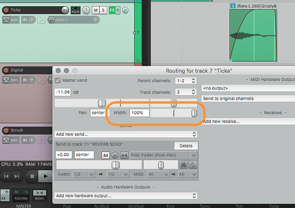This screenshot has width=295, height=208.
Task: Open the Scrush track IN monitoring menu
Action: tap(28, 140)
